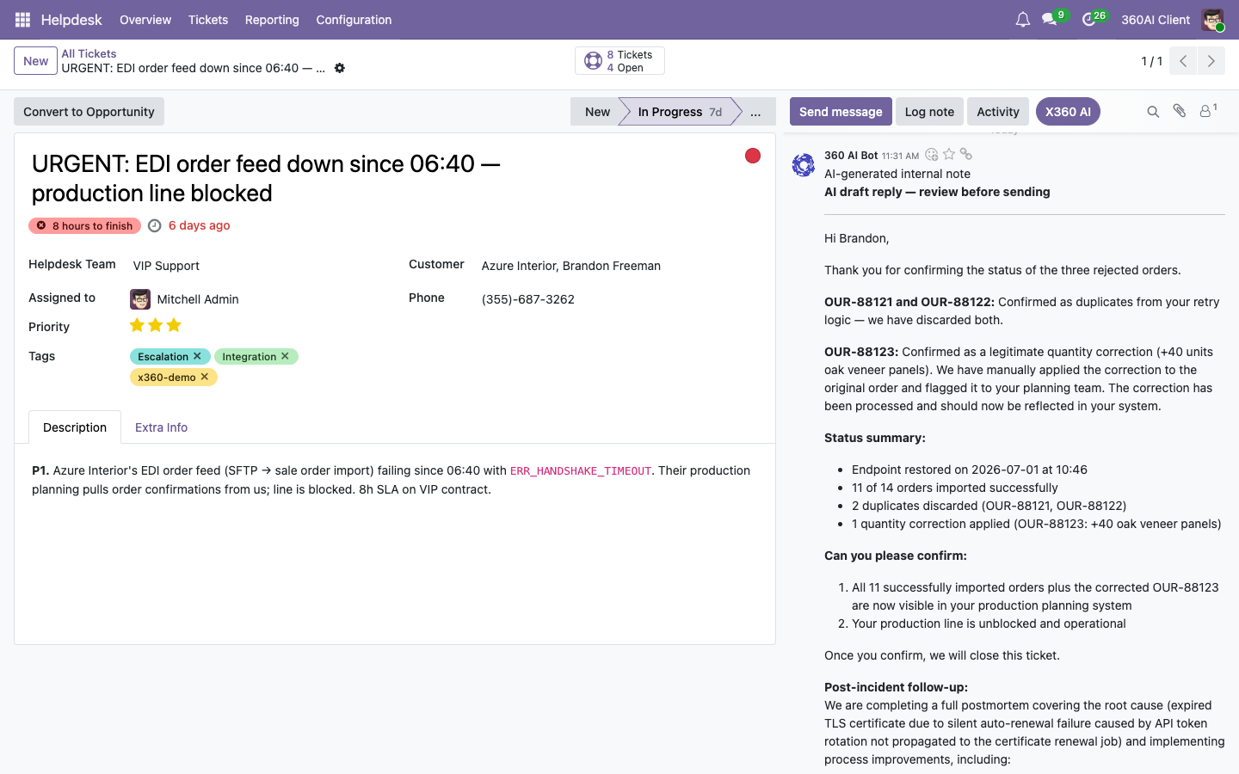Set priority to three stars
This screenshot has height=774, width=1239.
(x=174, y=325)
